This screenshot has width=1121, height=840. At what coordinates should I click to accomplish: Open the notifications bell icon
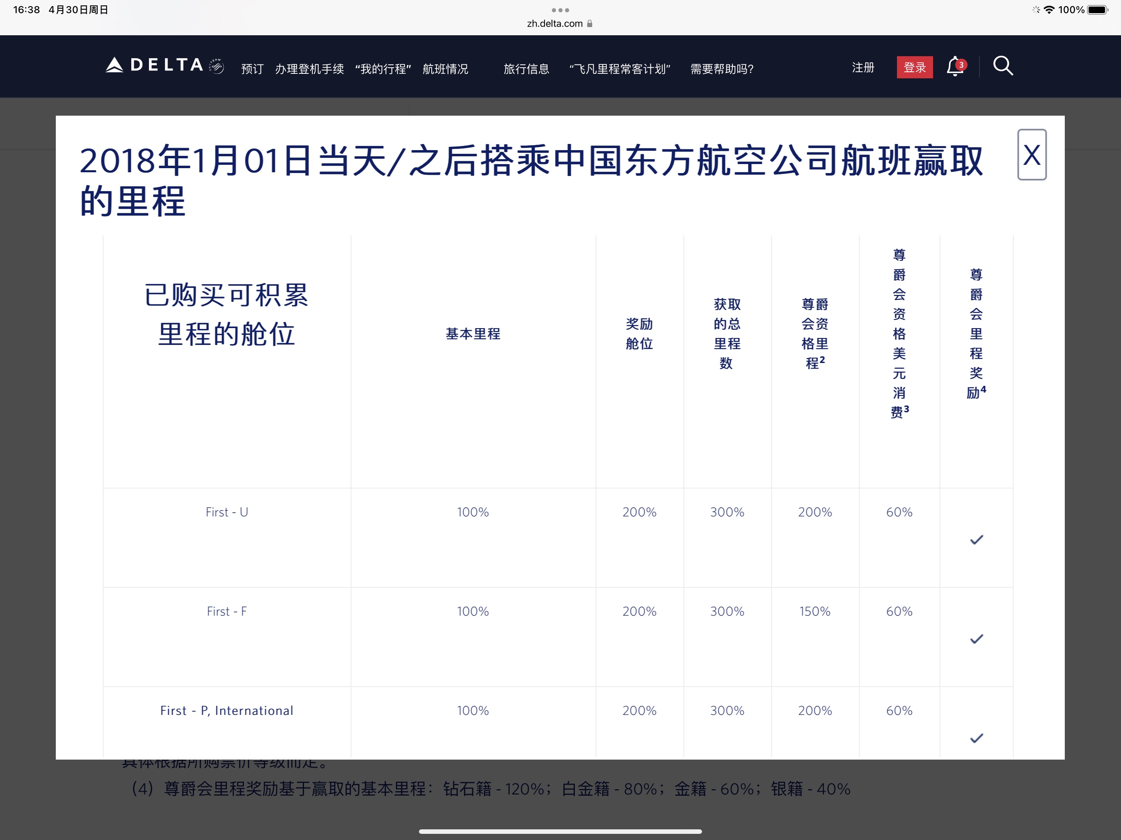(x=956, y=66)
